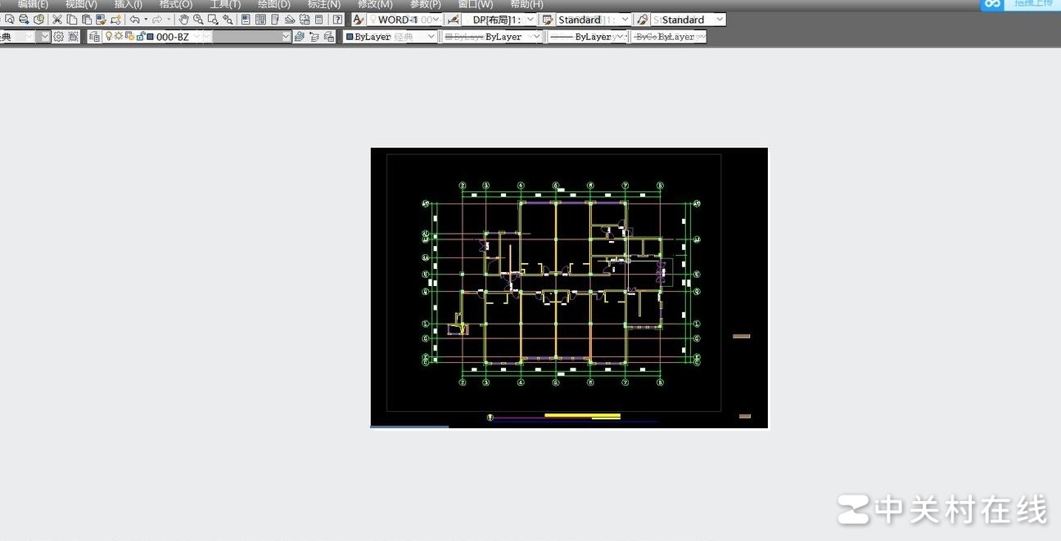
Task: Click the color square in layer dropdown
Action: click(x=150, y=37)
